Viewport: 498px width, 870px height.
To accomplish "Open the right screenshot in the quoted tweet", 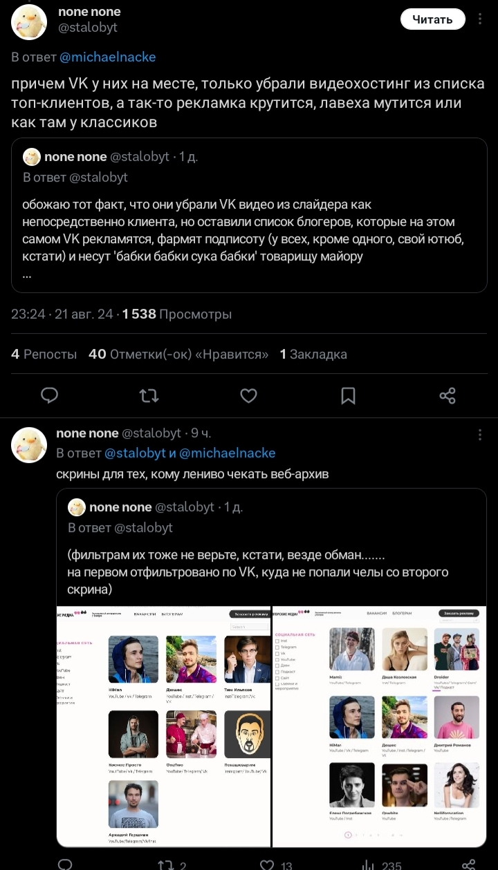I will coord(379,726).
